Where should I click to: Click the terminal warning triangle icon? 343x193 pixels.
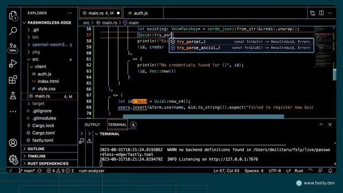pos(90,141)
